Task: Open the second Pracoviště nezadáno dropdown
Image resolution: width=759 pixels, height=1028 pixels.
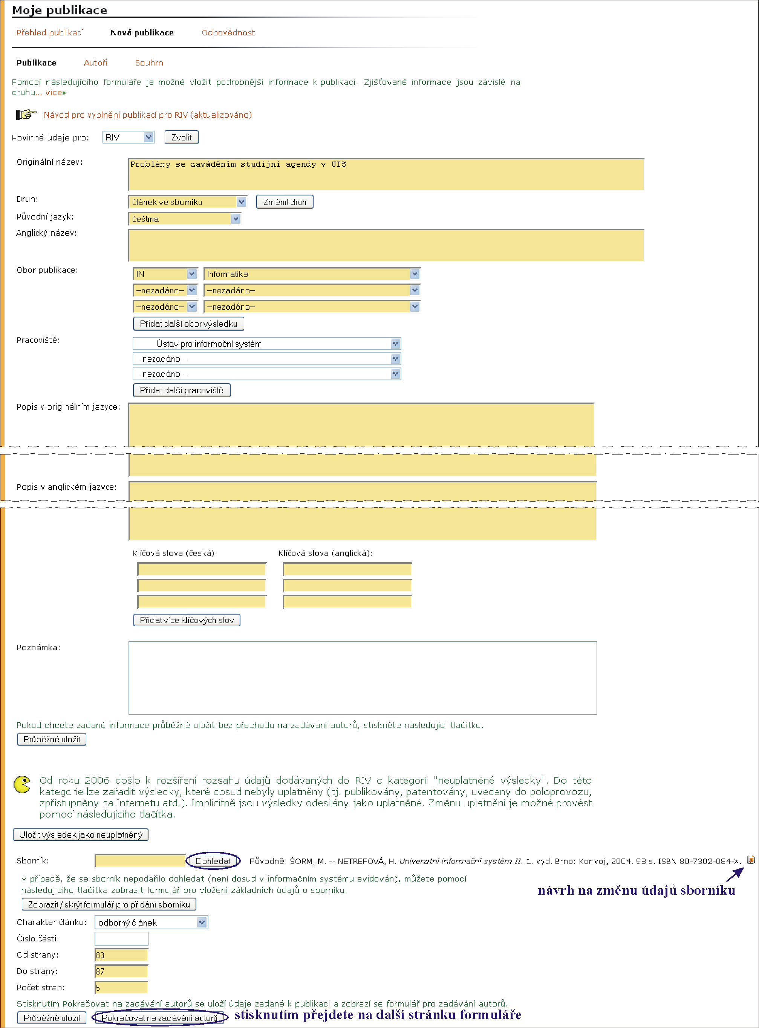Action: [266, 359]
